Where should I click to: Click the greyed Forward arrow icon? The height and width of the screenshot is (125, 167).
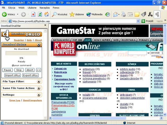point(23,14)
